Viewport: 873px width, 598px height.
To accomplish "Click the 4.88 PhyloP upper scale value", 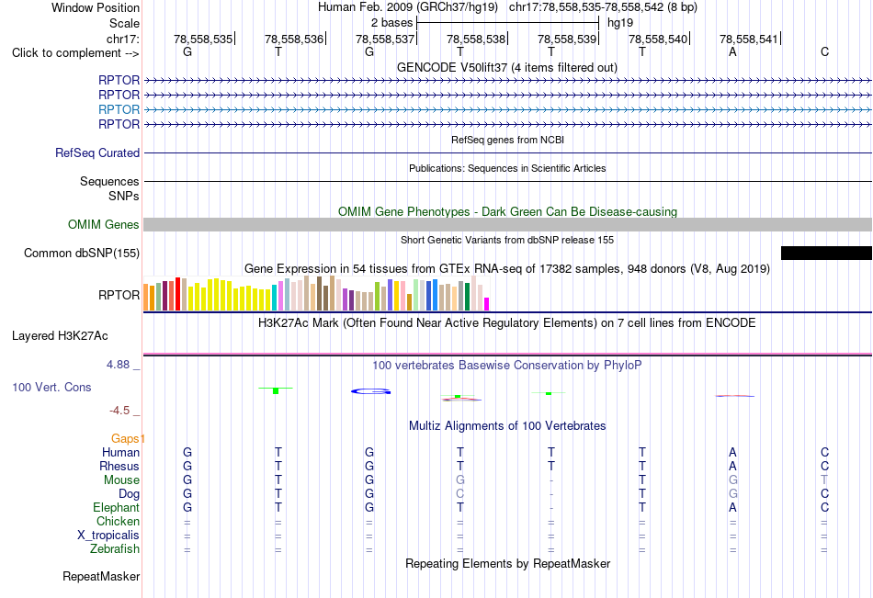I will click(118, 365).
